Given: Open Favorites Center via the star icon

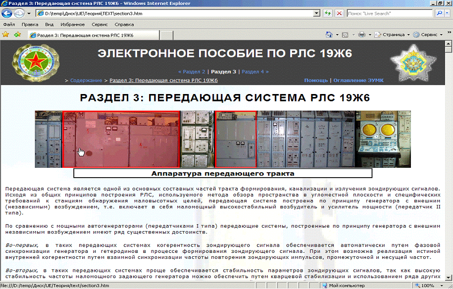Looking at the screenshot, I should [x=6, y=35].
